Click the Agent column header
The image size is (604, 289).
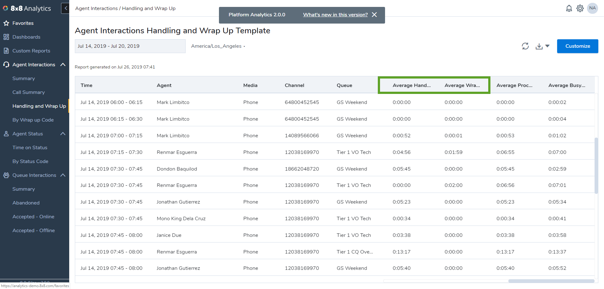click(x=164, y=85)
